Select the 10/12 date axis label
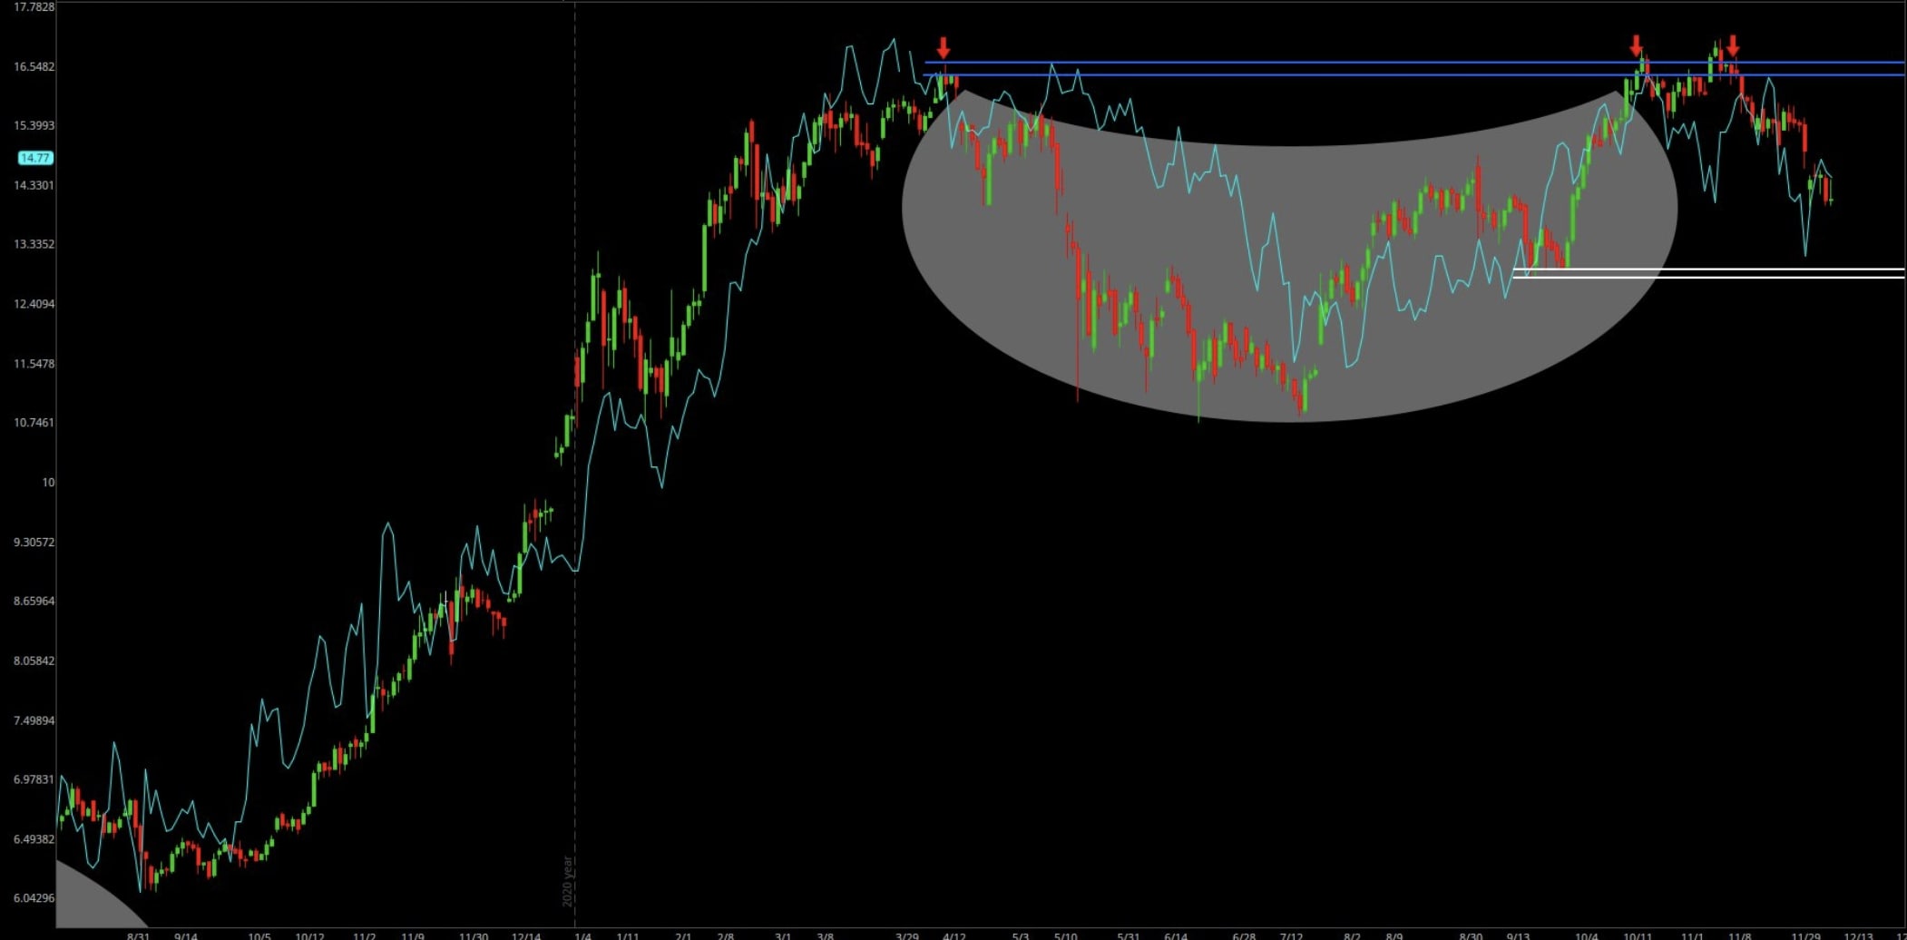This screenshot has width=1907, height=940. click(310, 935)
